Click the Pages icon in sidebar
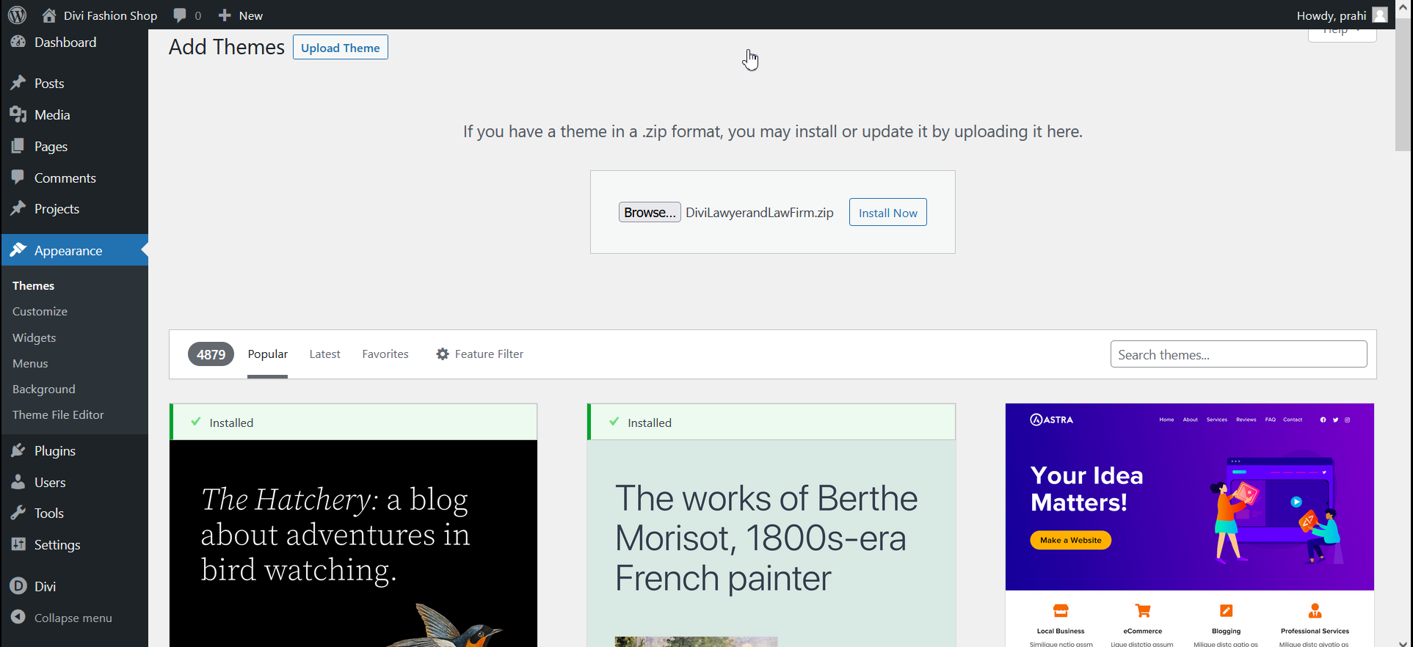This screenshot has height=647, width=1413. pyautogui.click(x=18, y=146)
